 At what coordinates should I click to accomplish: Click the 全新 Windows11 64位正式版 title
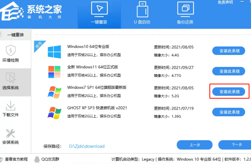coord(93,67)
